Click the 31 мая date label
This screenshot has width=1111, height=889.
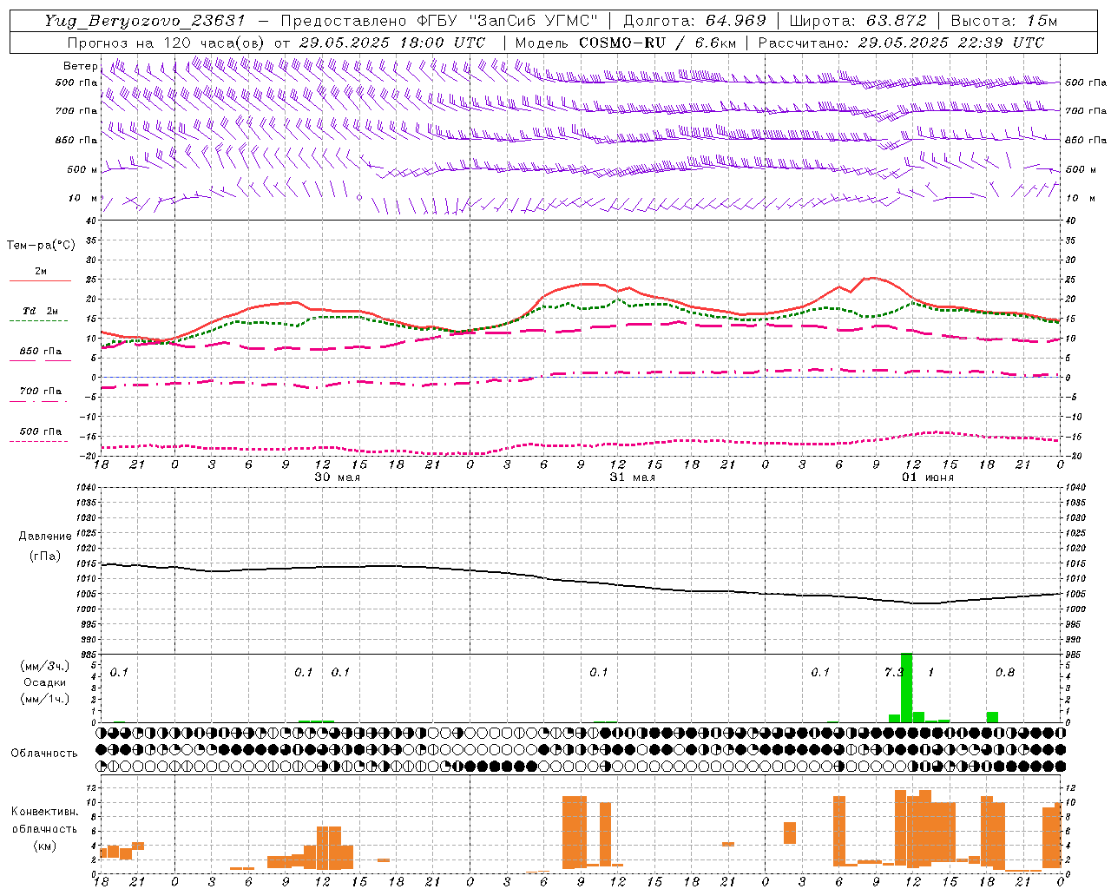click(632, 477)
